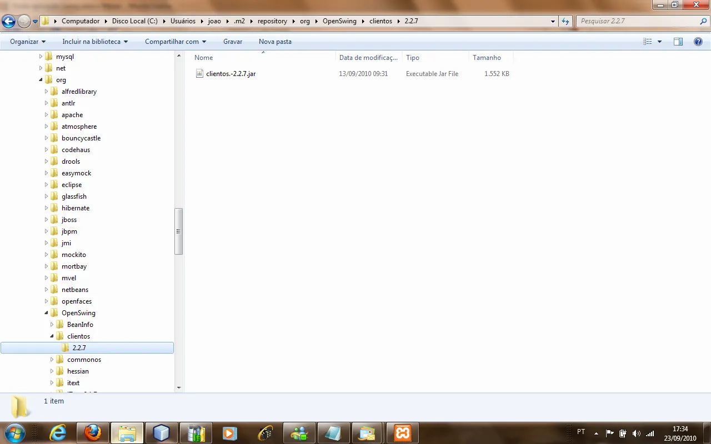Collapse the org folder in the tree
The width and height of the screenshot is (711, 444).
(41, 80)
